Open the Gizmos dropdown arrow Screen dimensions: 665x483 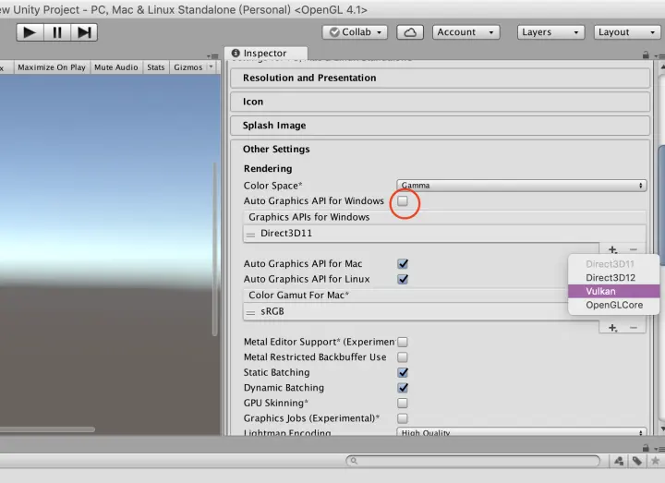point(211,66)
